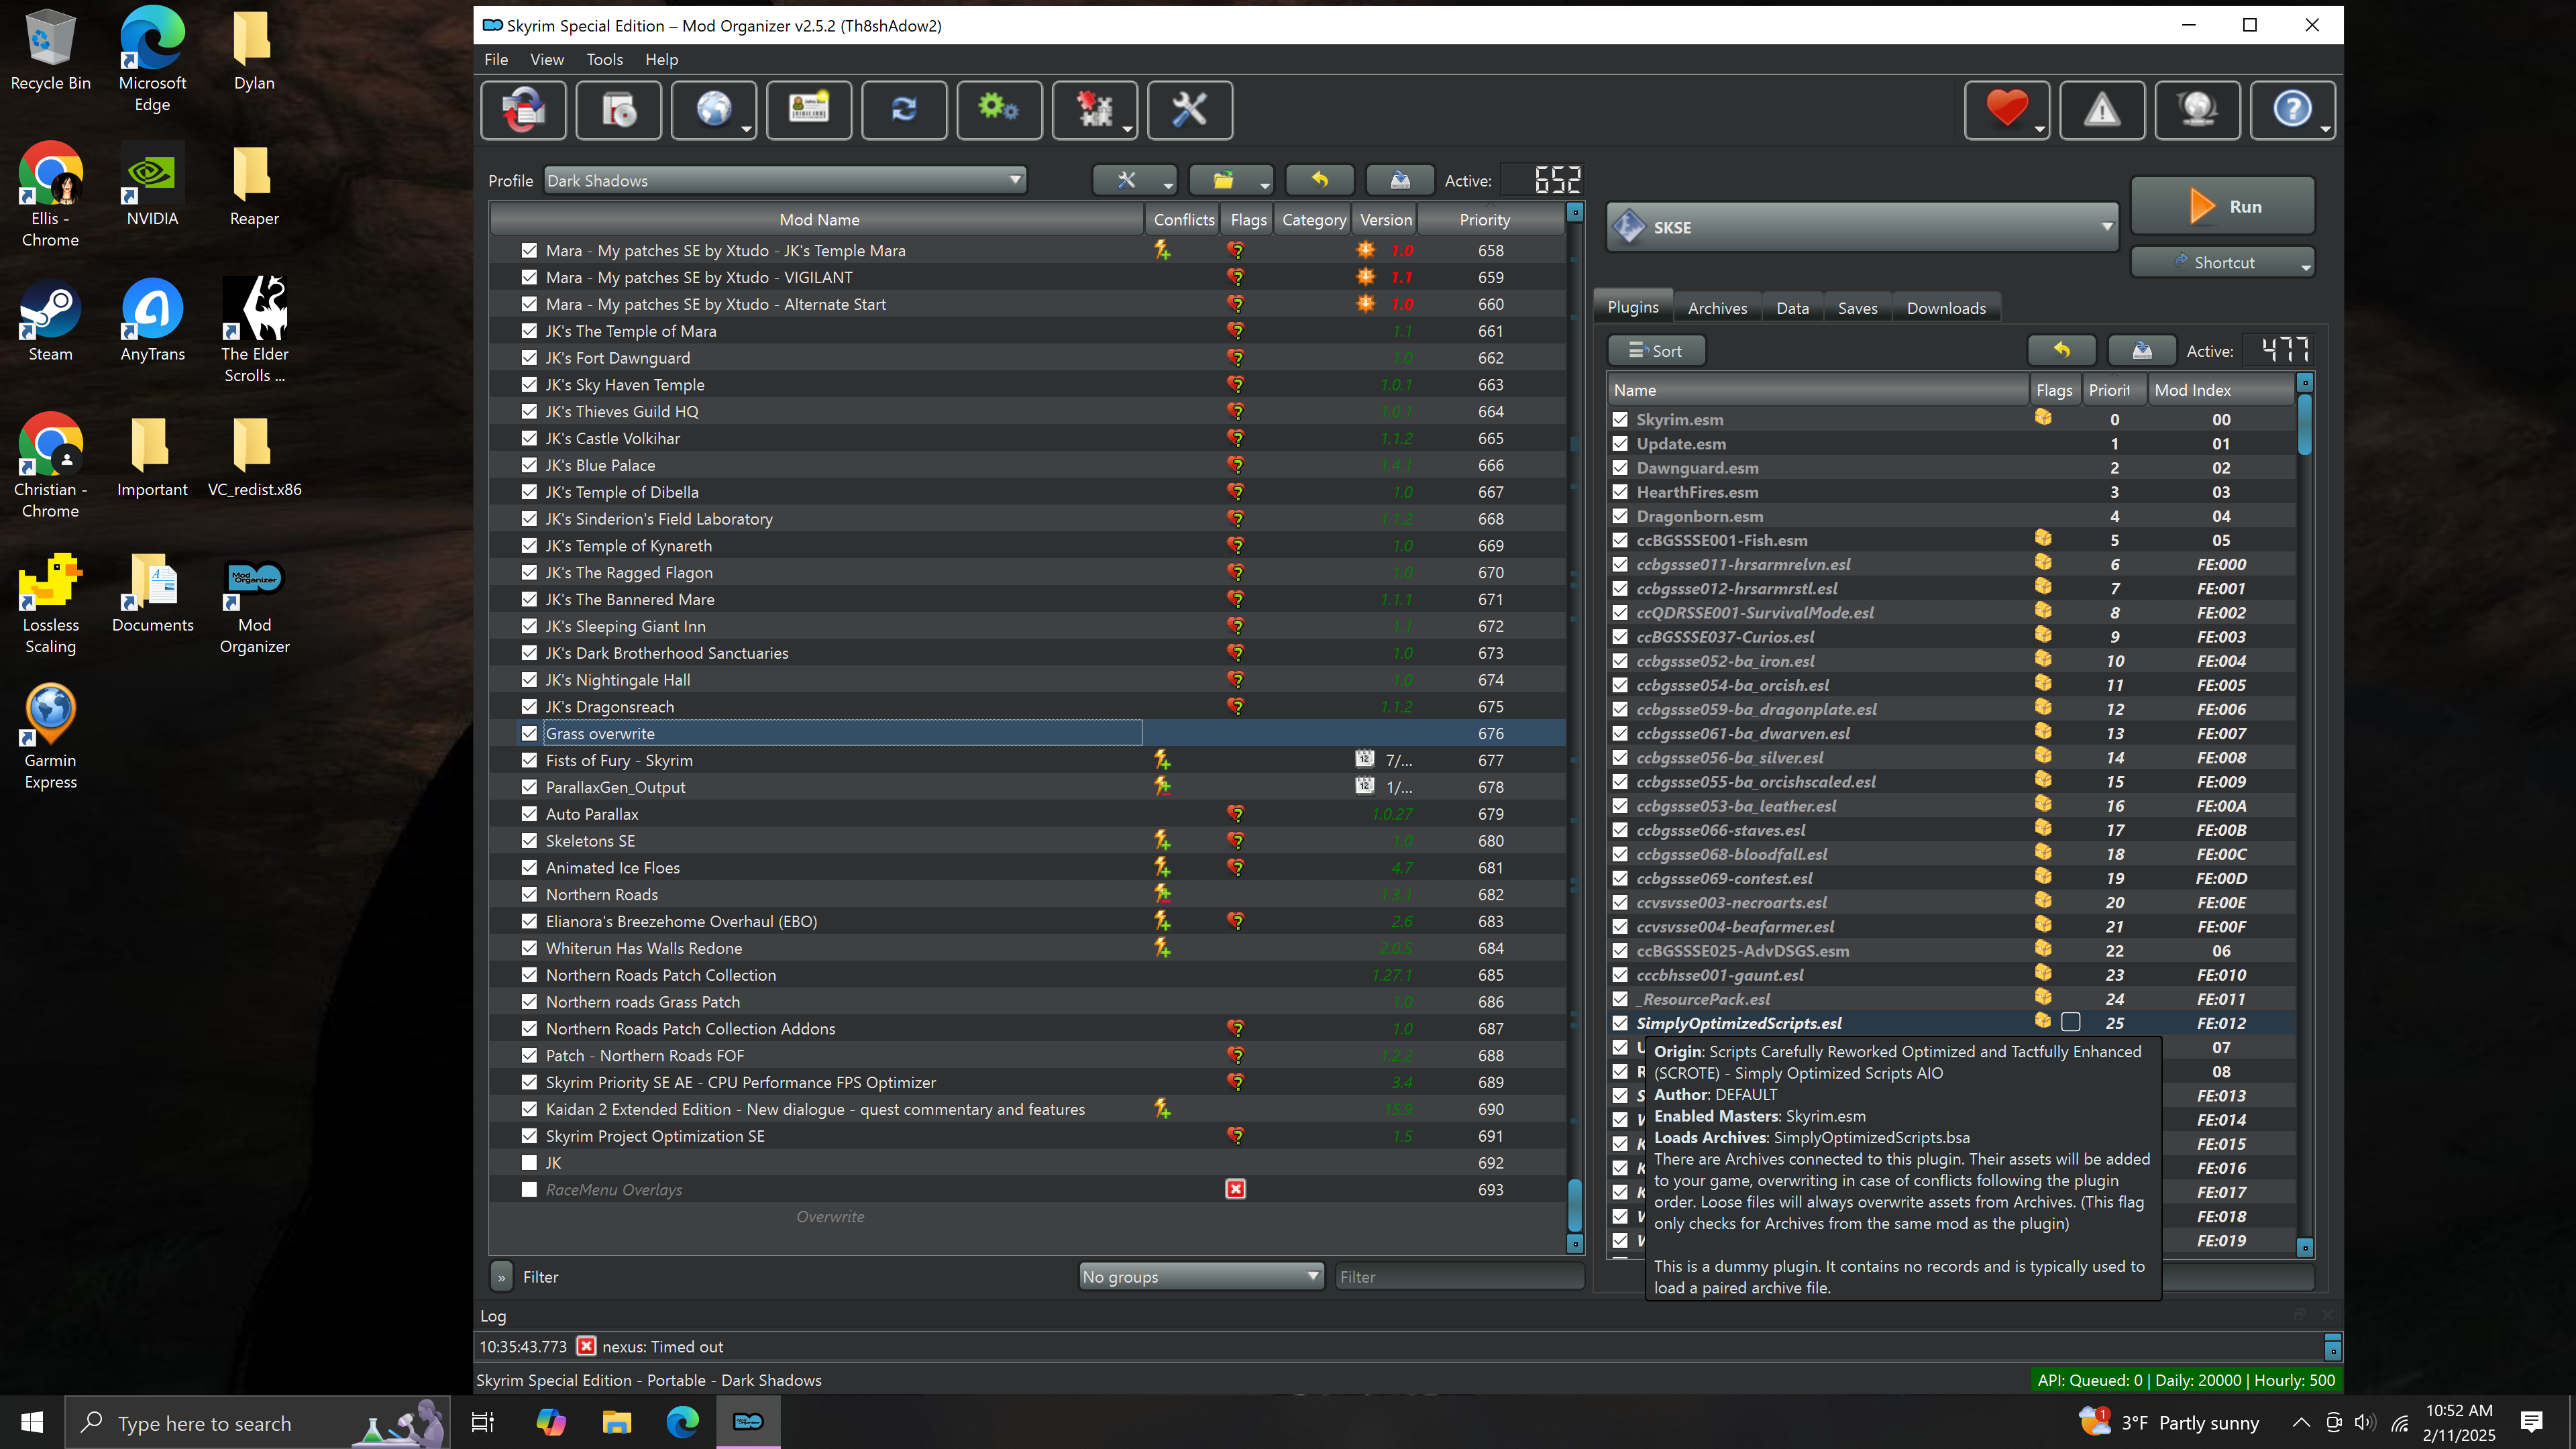The image size is (2576, 1449).
Task: Click the Endorse heart icon
Action: (x=2007, y=110)
